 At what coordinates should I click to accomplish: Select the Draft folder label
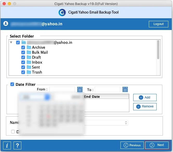click(36, 57)
